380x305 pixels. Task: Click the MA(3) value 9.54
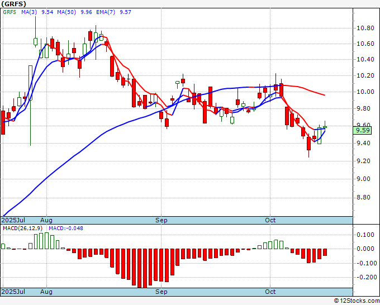(47, 12)
